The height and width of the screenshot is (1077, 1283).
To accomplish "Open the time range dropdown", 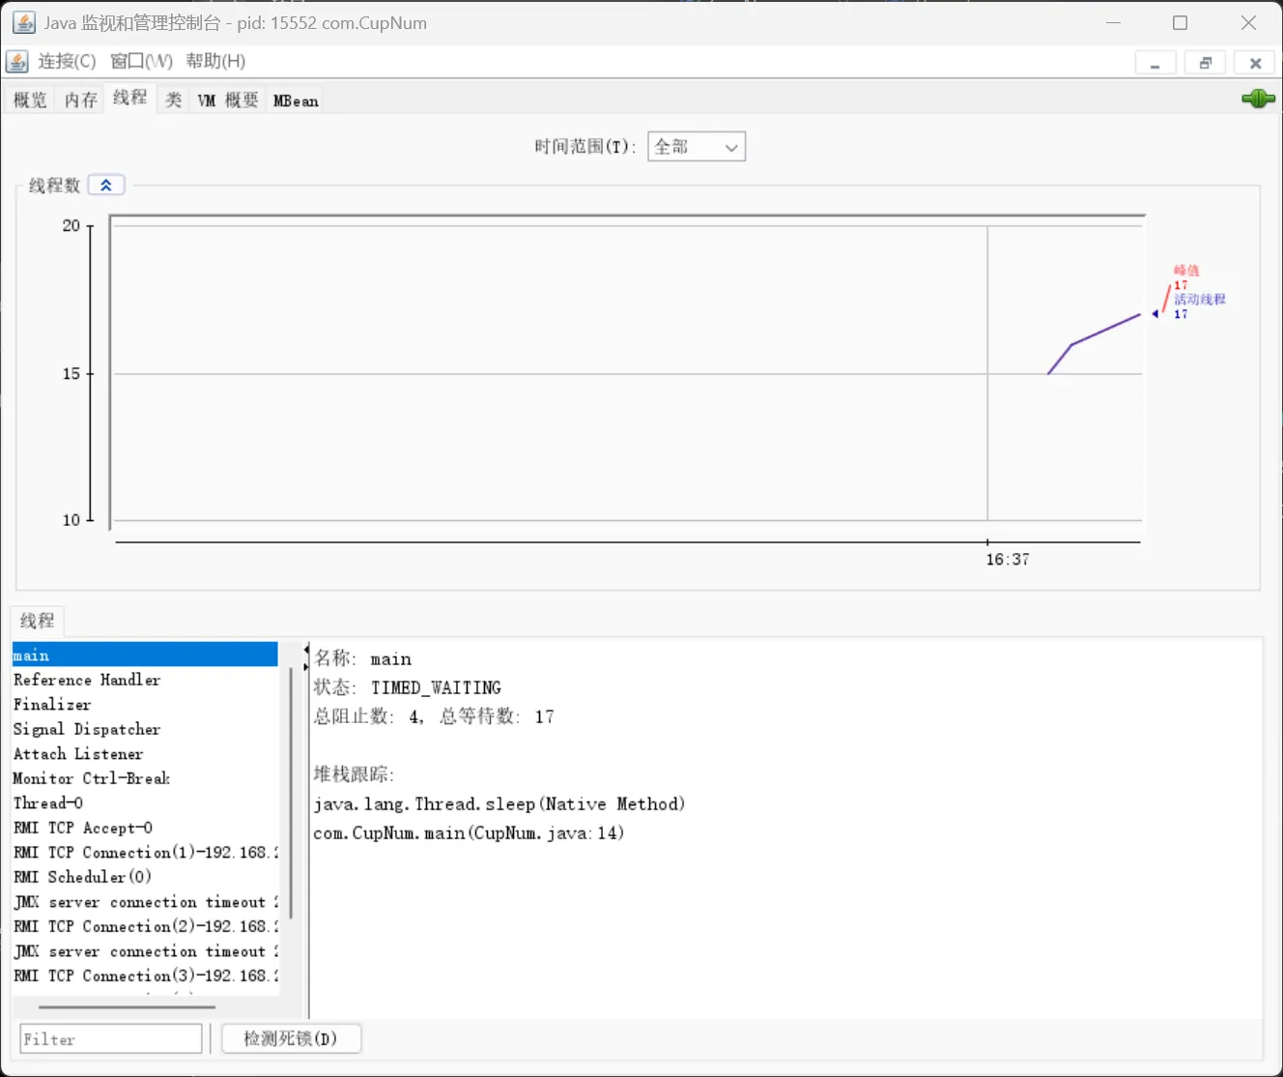I will 696,147.
